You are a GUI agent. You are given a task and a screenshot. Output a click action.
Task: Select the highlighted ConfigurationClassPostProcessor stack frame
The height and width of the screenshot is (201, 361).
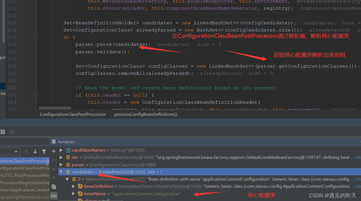(25, 161)
